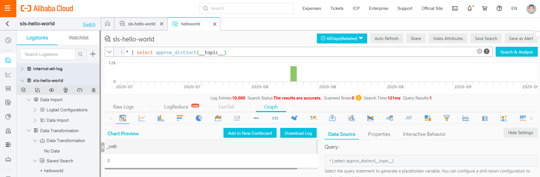Select the column chart type
Viewport: 540px width, 177px height.
coord(161,118)
